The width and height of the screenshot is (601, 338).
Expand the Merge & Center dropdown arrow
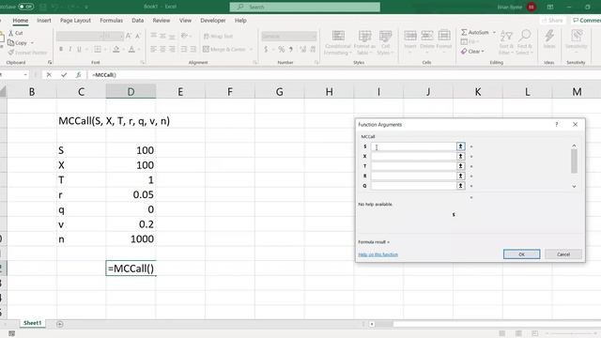[x=251, y=50]
